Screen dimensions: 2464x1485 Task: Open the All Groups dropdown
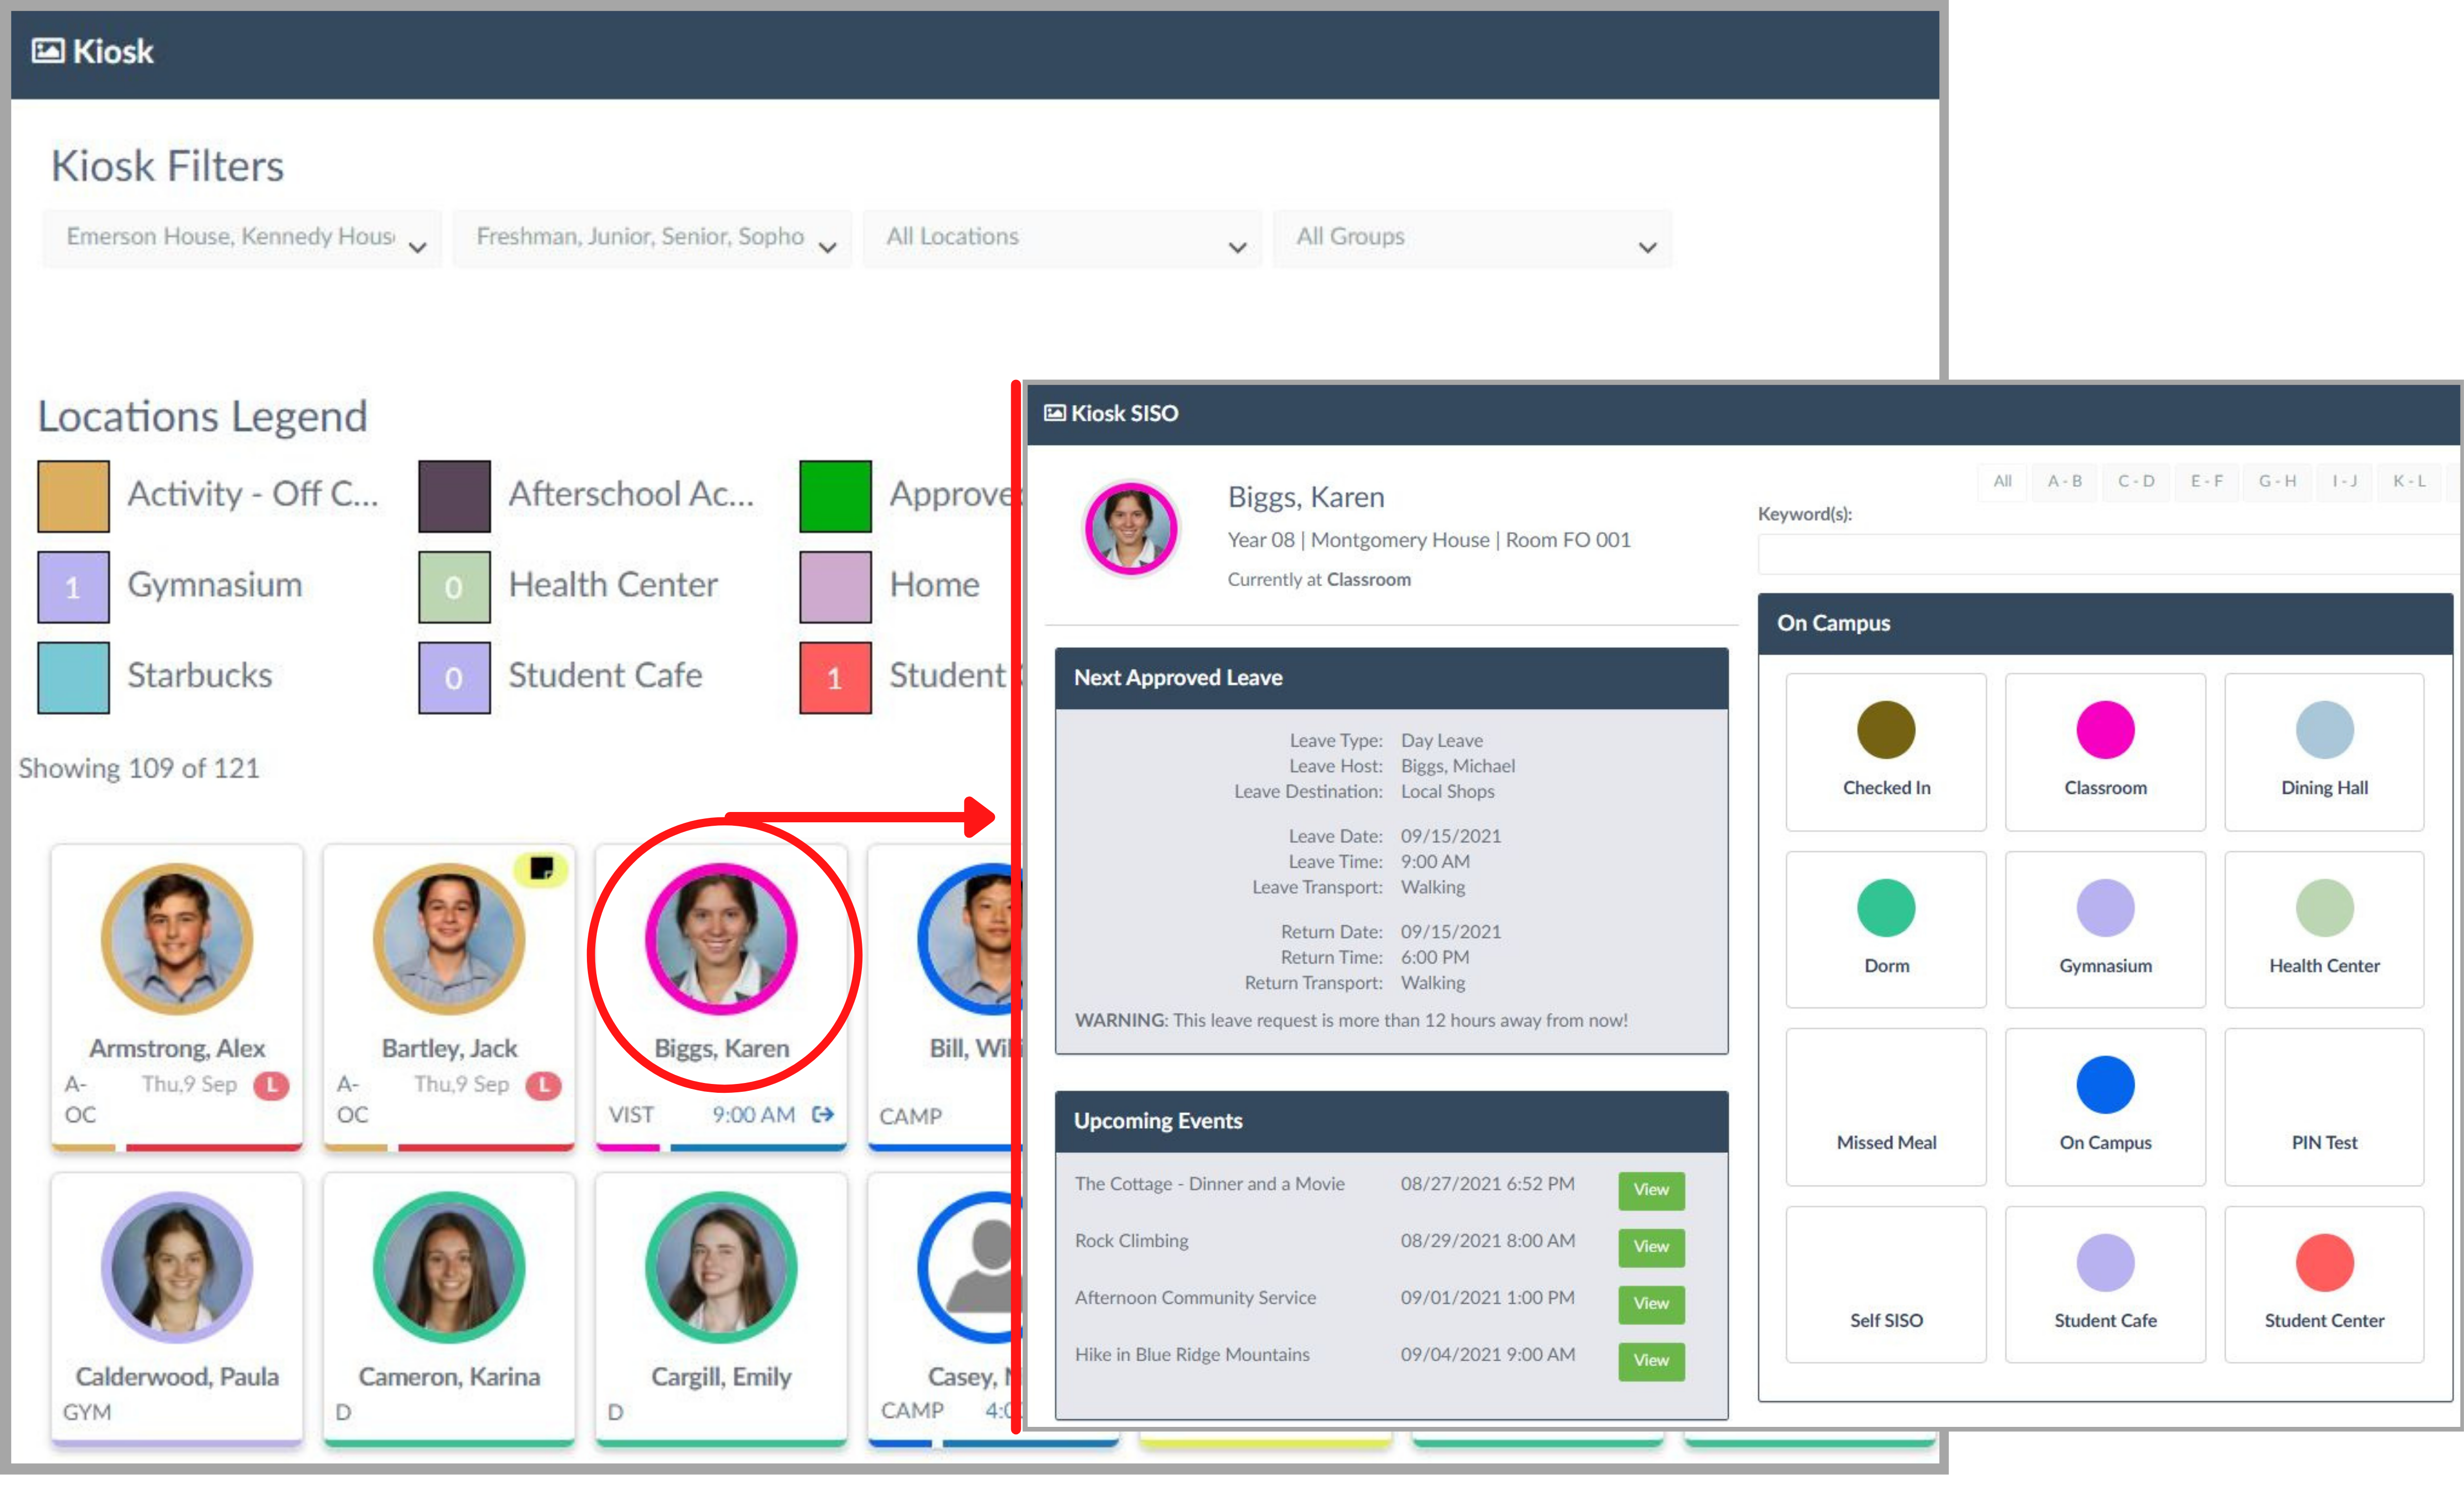point(1472,238)
